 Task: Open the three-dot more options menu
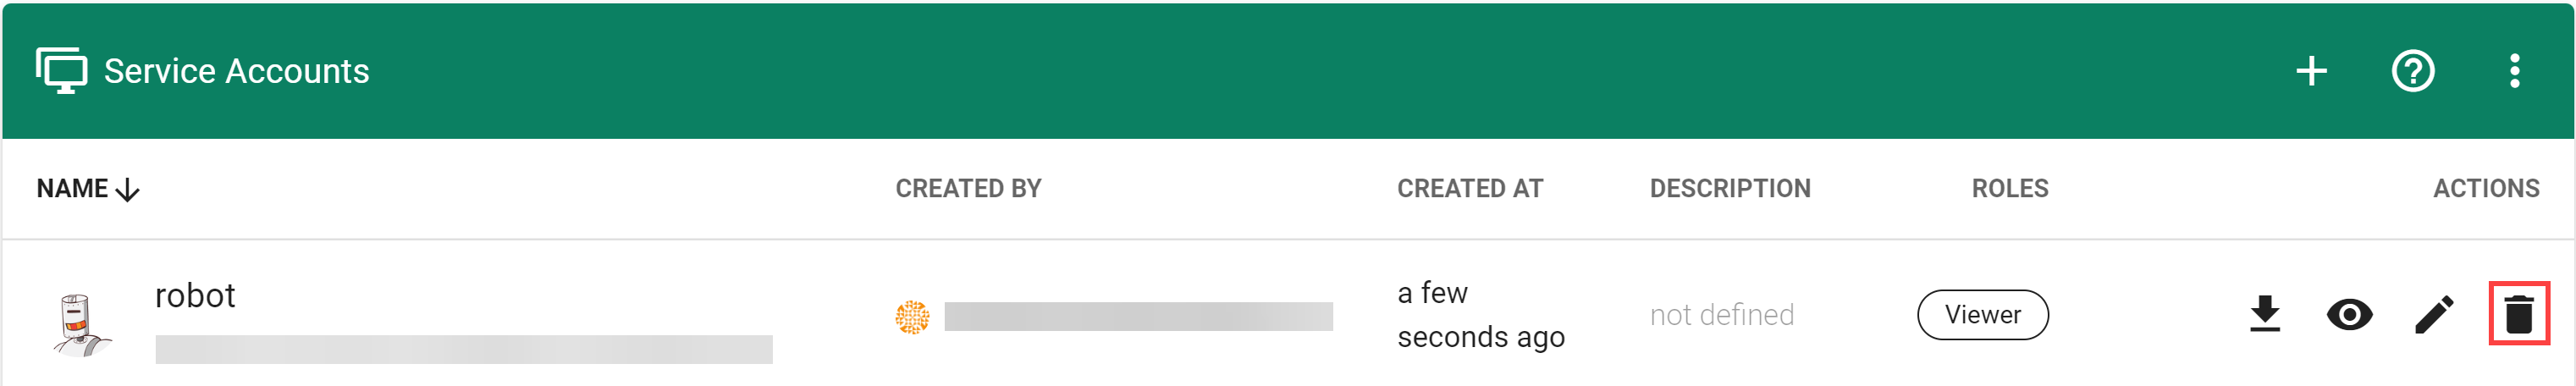(2514, 71)
